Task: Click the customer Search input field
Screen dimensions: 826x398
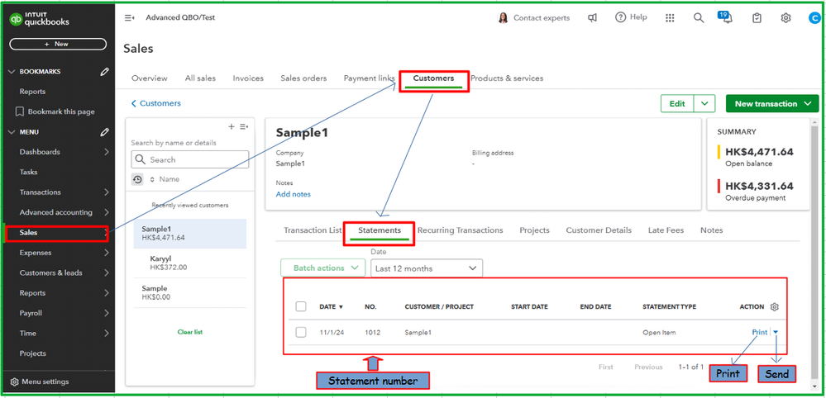Action: tap(189, 159)
